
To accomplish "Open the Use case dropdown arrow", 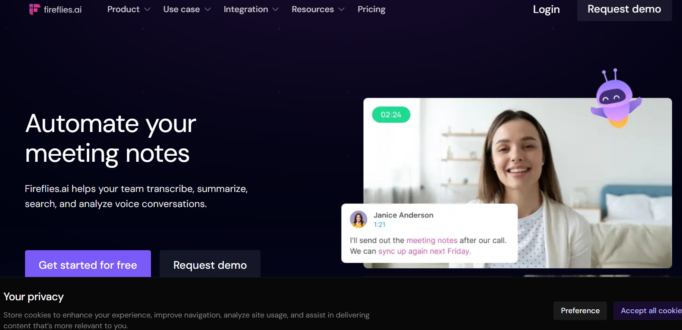I will pyautogui.click(x=208, y=9).
